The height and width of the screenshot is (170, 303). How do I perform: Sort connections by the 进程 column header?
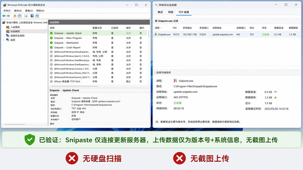click(157, 28)
